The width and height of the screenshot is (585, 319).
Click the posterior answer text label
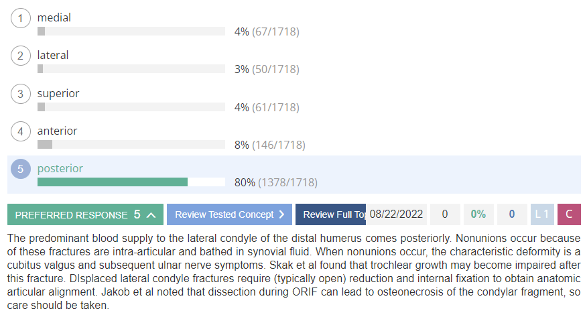pos(60,169)
